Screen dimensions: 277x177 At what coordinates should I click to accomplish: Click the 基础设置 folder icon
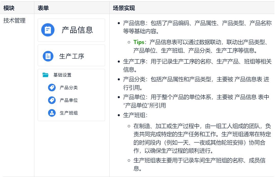click(x=46, y=75)
